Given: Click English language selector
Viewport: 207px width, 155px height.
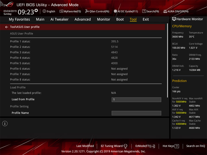Looking at the screenshot, I should [x=51, y=11].
